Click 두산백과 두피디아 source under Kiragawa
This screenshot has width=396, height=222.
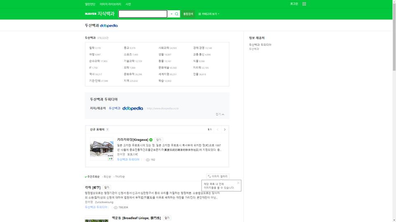(x=128, y=160)
